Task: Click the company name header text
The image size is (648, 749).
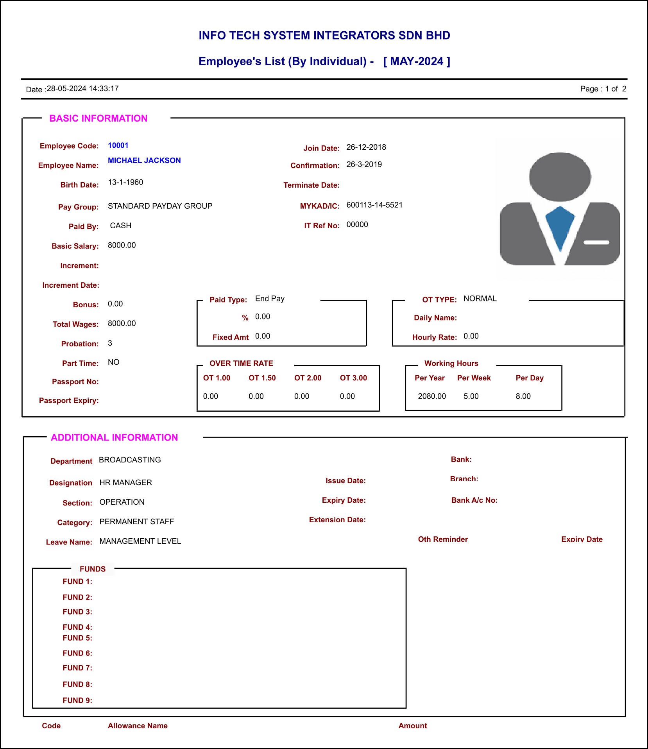Action: (324, 36)
